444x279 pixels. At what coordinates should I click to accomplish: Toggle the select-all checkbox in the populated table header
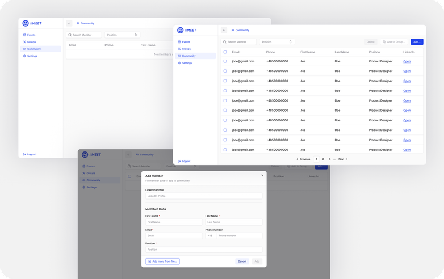(225, 52)
